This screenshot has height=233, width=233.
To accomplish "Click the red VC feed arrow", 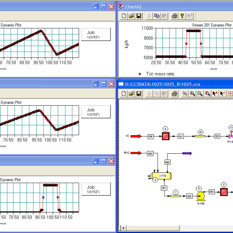I will [x=136, y=136].
